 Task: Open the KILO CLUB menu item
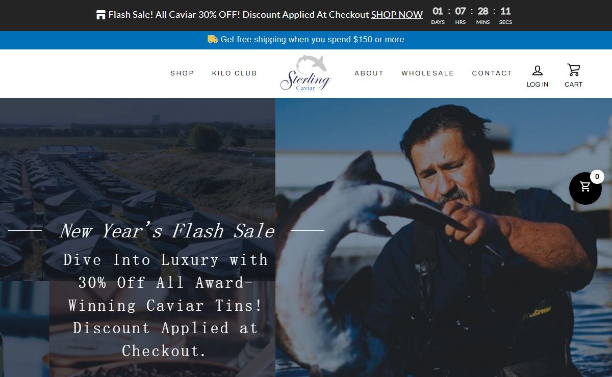235,73
